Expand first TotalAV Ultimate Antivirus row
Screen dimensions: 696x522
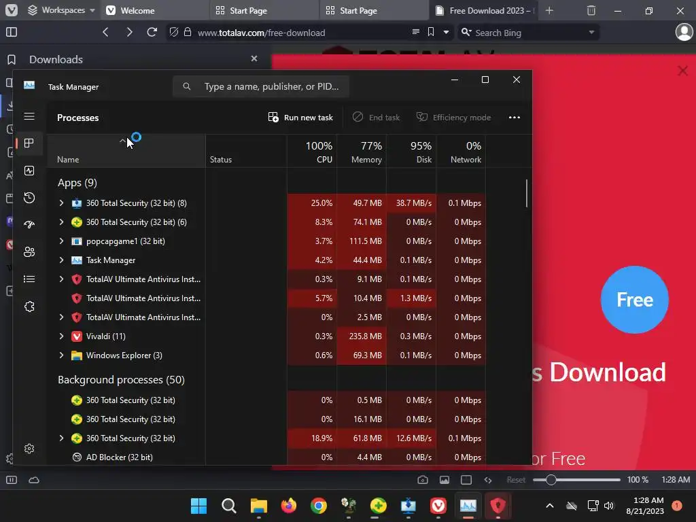61,279
